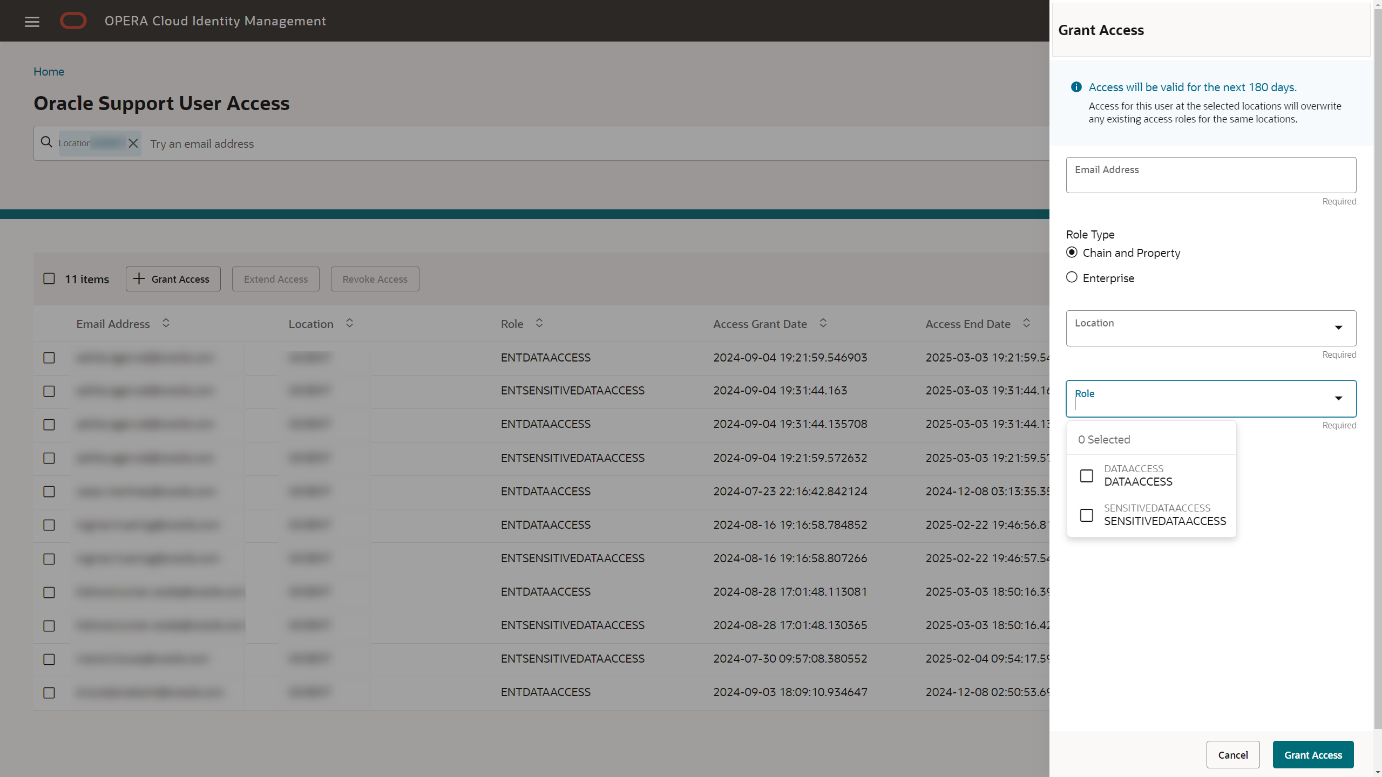Cancel the Grant Access panel

1233,754
